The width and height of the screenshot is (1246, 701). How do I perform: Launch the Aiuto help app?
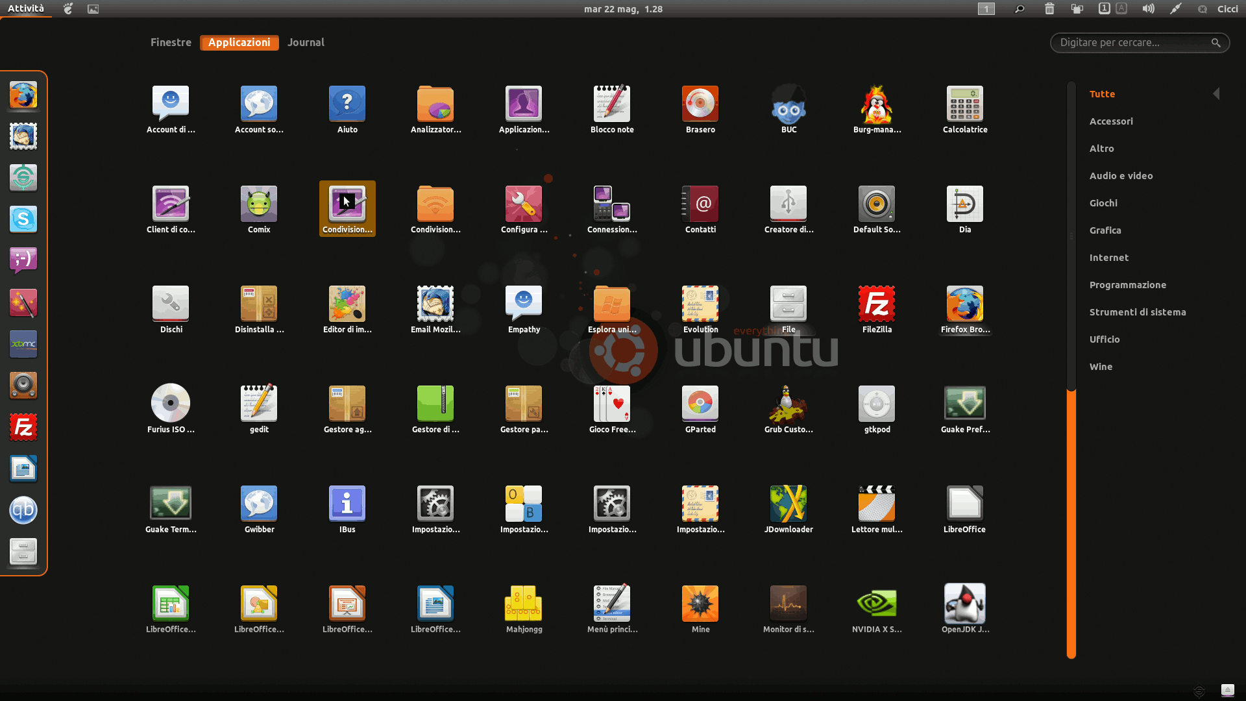pos(347,109)
